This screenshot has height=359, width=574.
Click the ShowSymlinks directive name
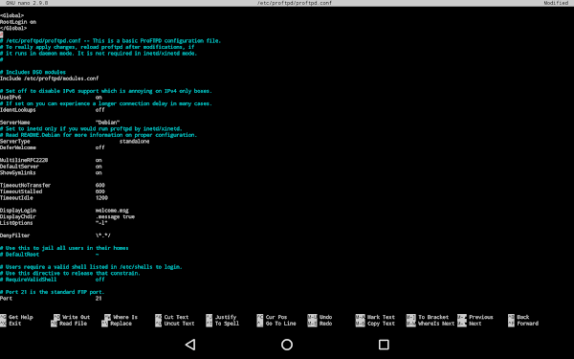click(x=18, y=172)
